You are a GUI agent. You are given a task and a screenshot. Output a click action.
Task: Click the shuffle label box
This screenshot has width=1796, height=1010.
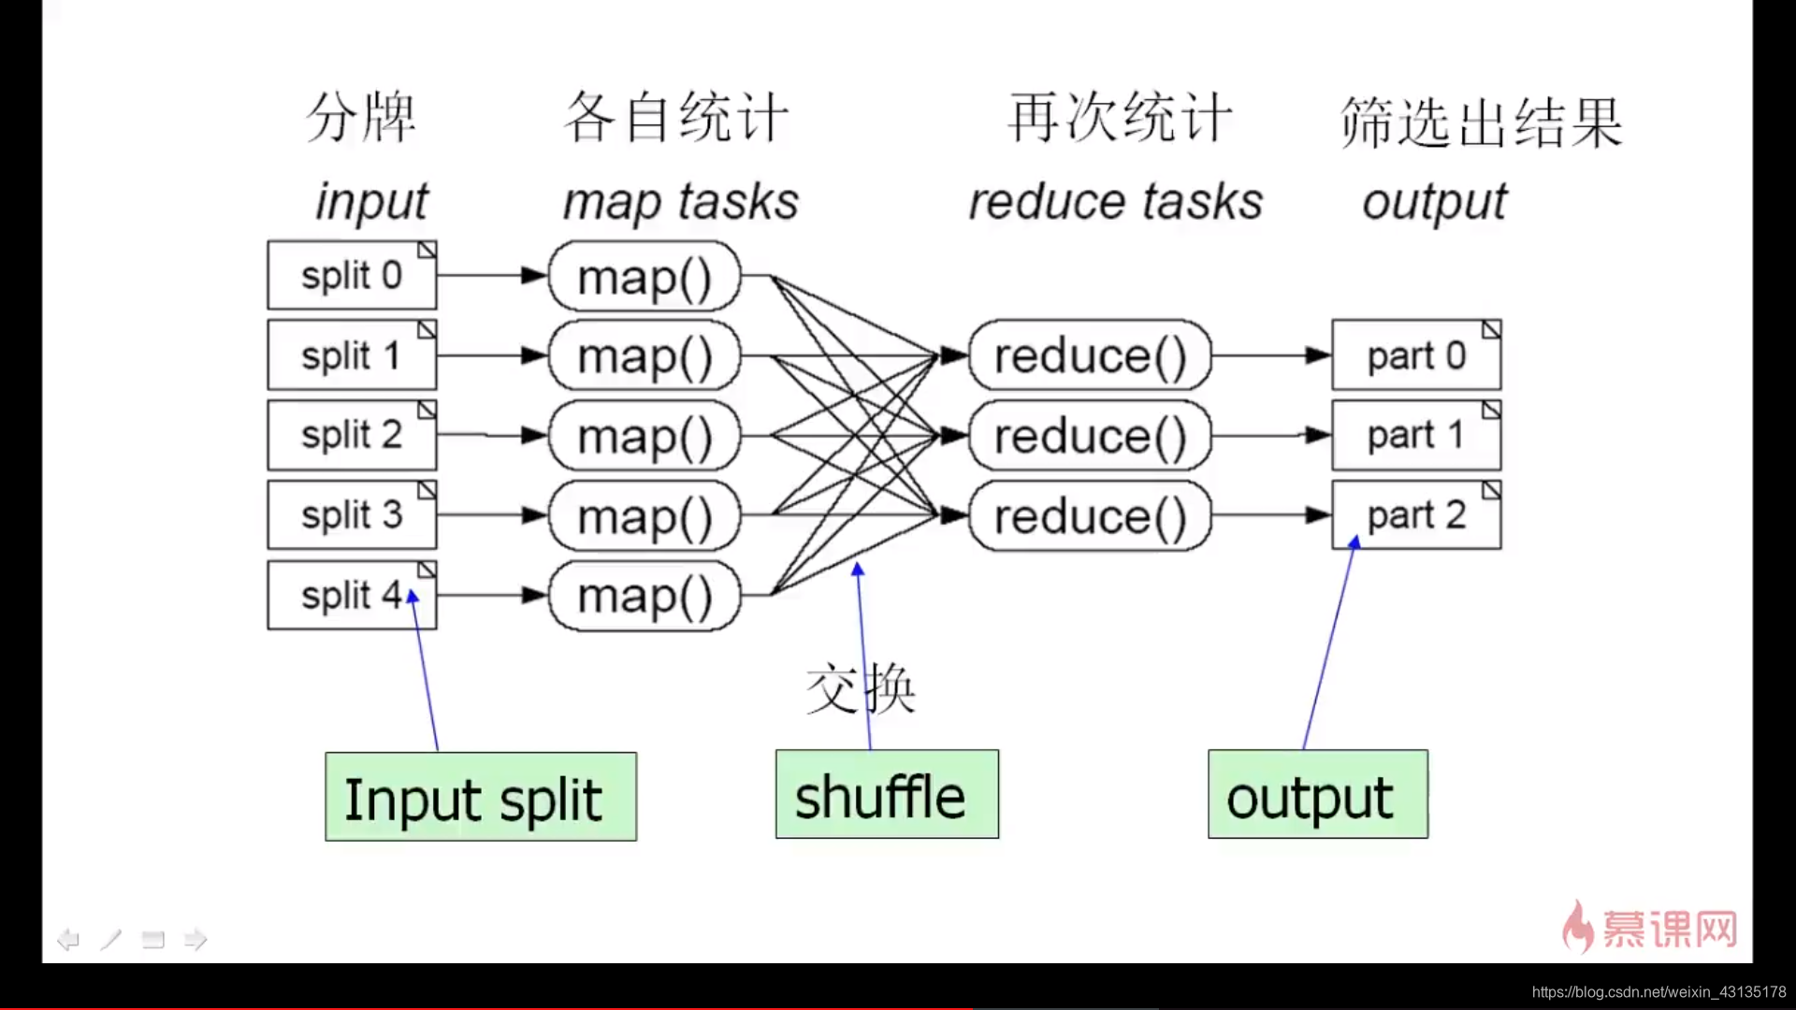[886, 796]
